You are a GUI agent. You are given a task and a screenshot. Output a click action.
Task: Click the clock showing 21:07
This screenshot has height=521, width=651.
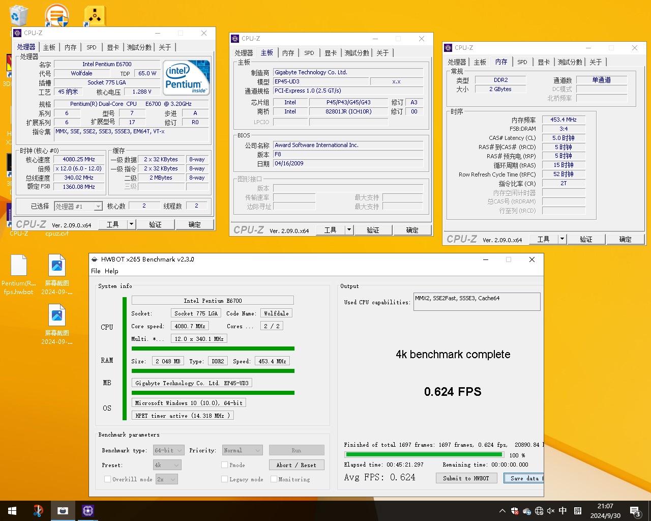tap(605, 506)
